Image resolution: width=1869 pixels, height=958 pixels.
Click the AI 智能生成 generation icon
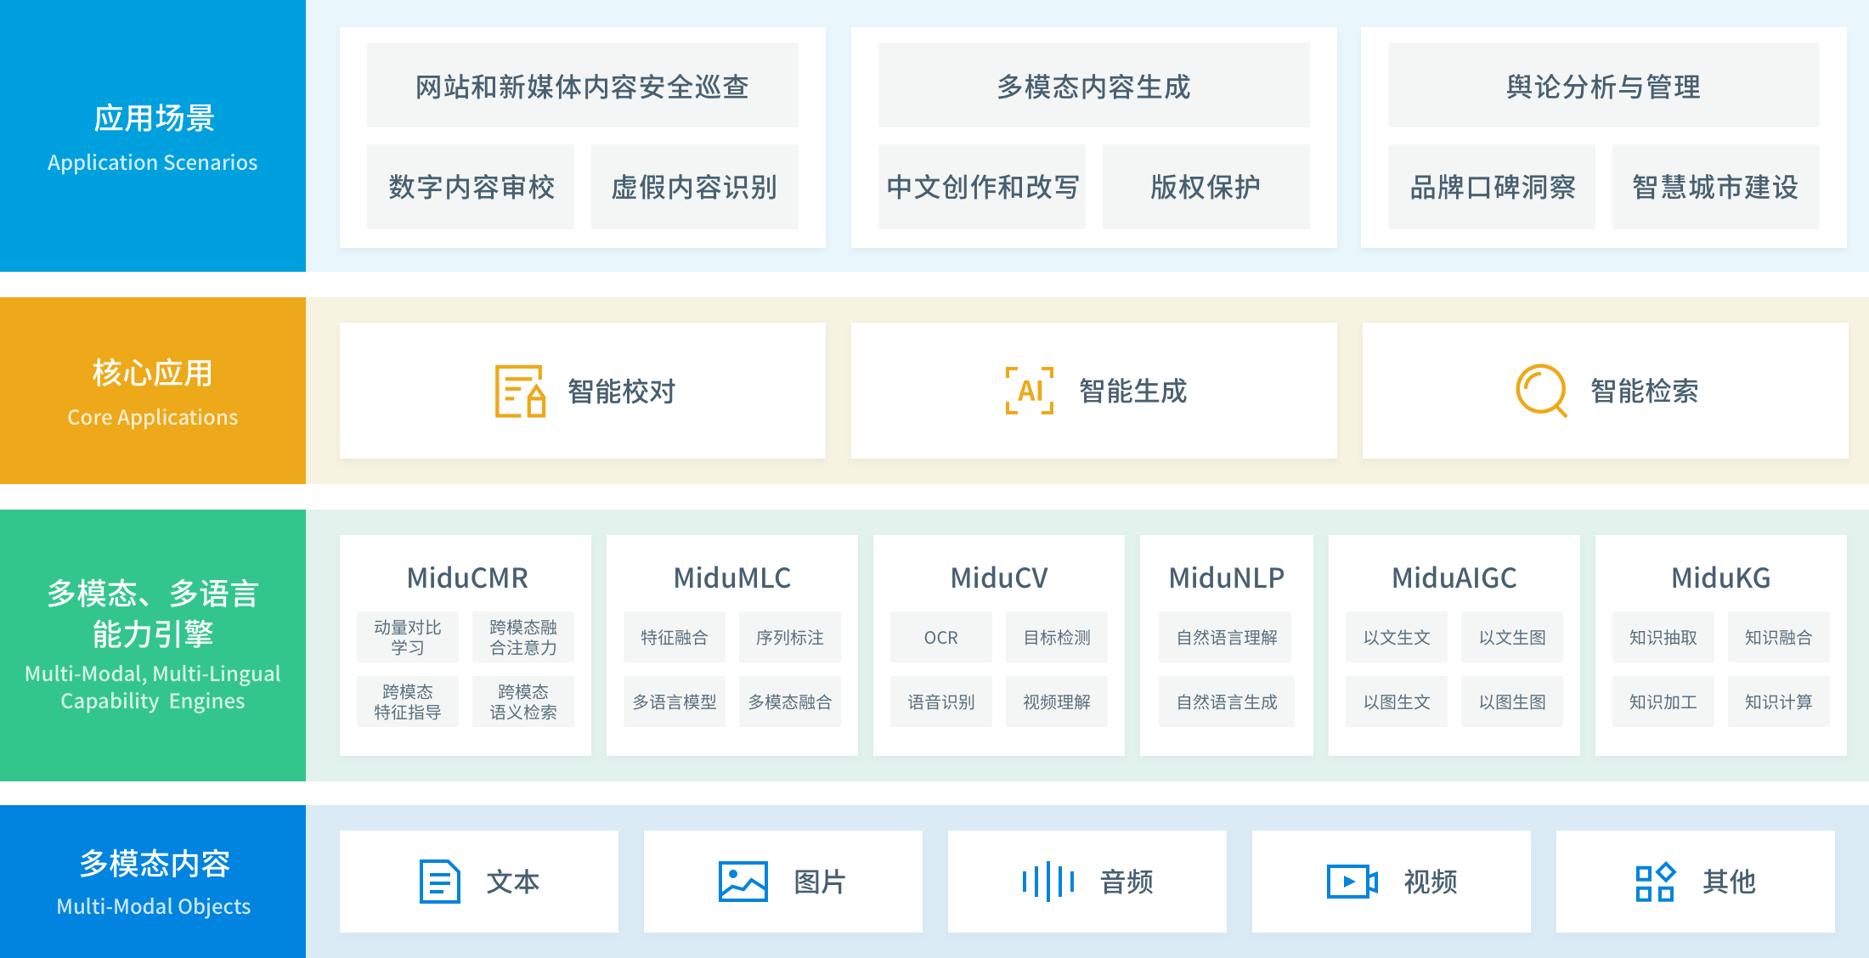click(x=1028, y=391)
